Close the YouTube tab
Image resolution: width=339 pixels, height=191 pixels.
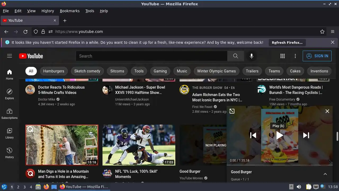point(55,20)
